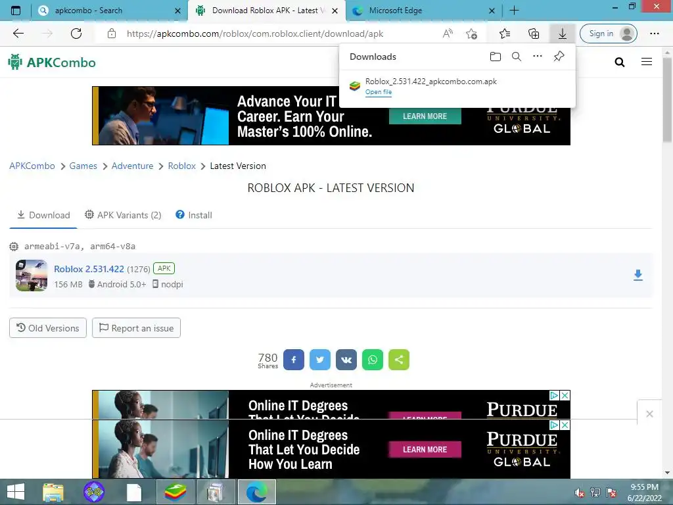Select the Download page tab
Viewport: 673px width, 505px height.
click(43, 215)
